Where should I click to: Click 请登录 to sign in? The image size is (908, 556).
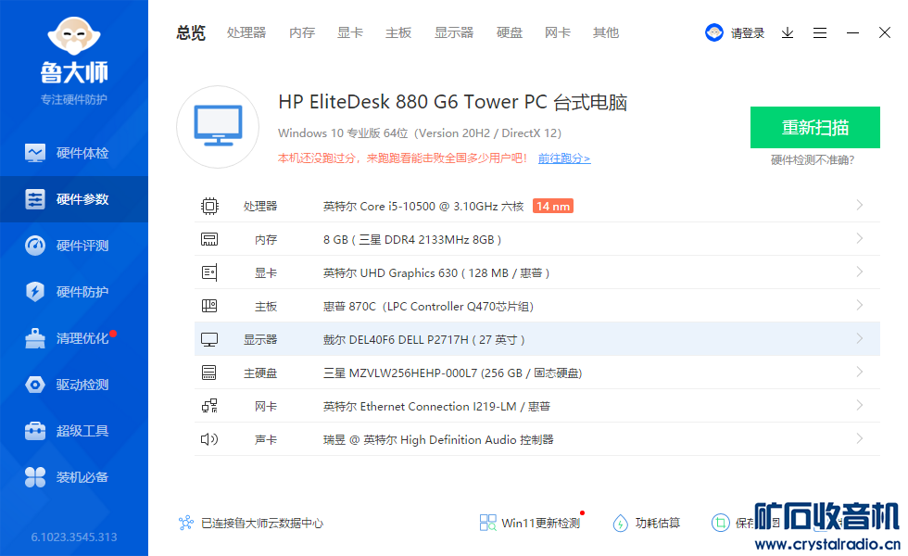(x=748, y=33)
